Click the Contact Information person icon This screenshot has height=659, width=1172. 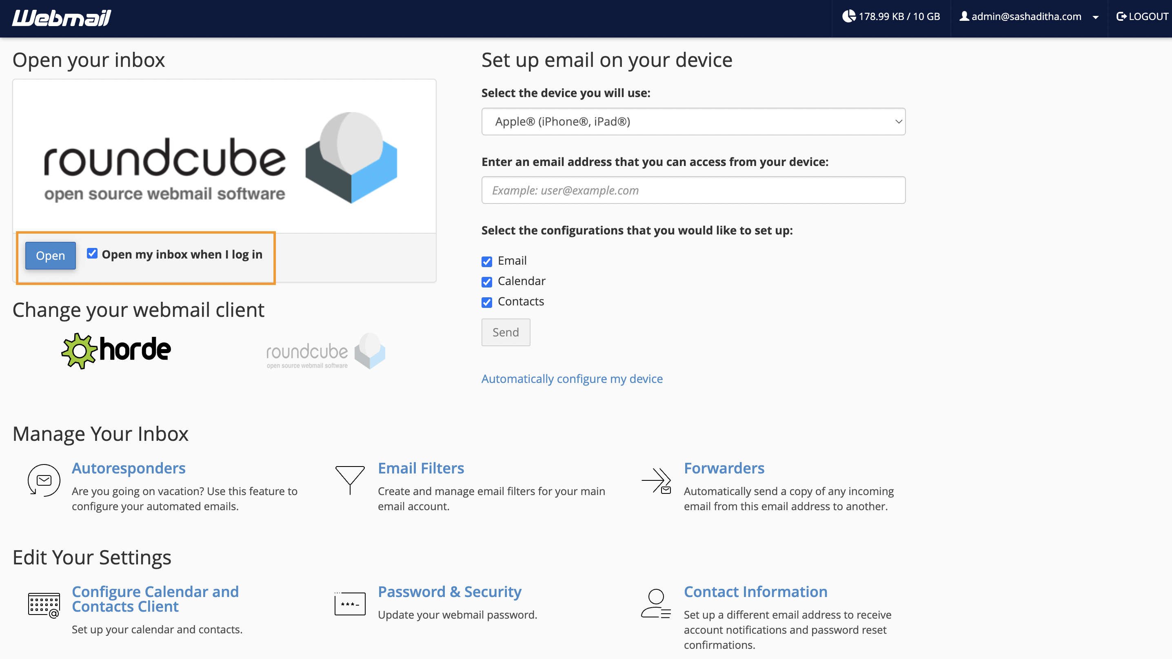click(656, 604)
